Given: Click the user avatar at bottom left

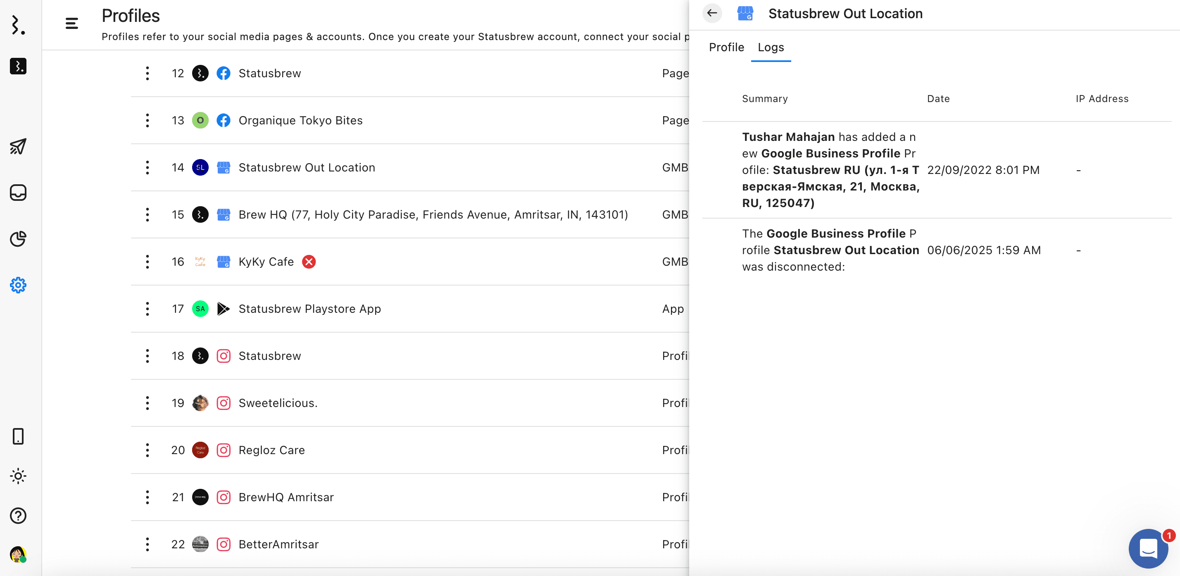Looking at the screenshot, I should (x=18, y=555).
